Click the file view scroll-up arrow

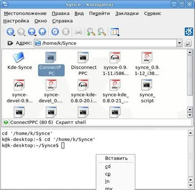coord(190,53)
